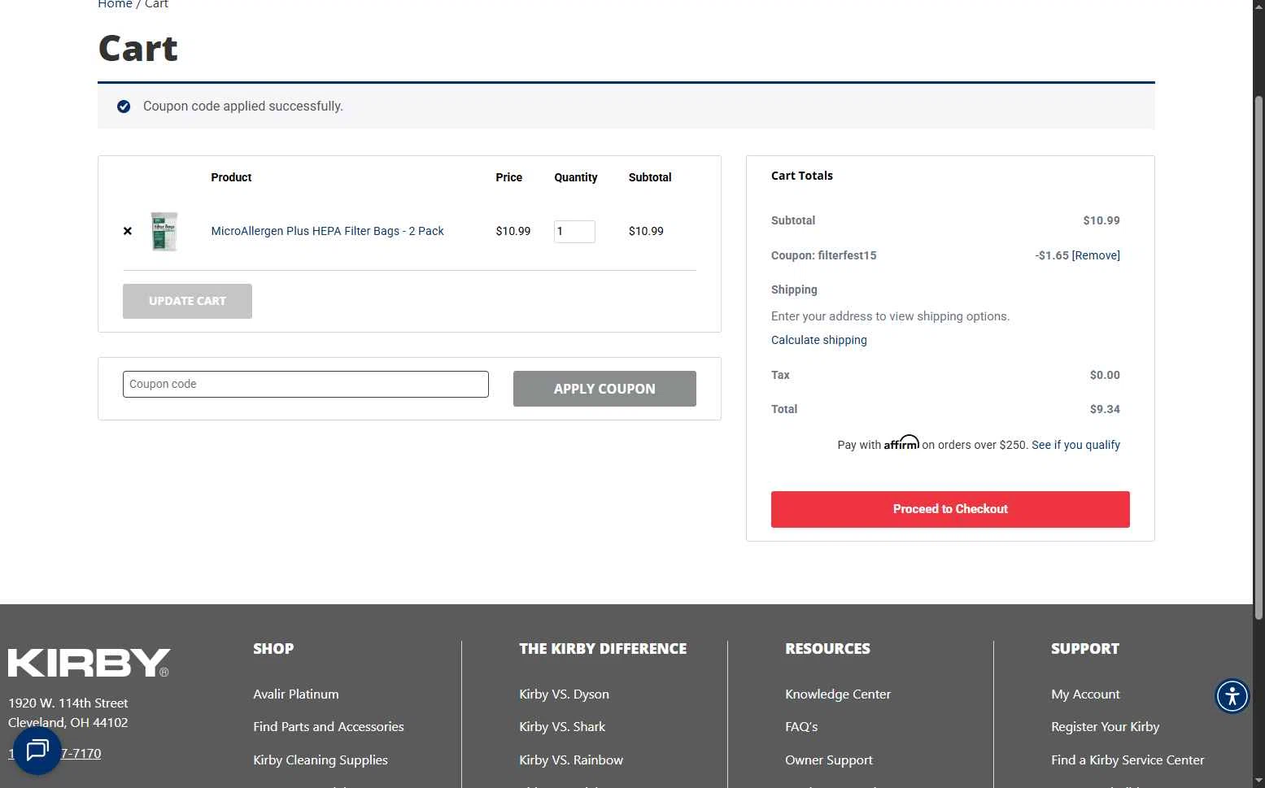This screenshot has height=788, width=1265.
Task: Remove MicroAllergen filter bags from cart
Action: (128, 231)
